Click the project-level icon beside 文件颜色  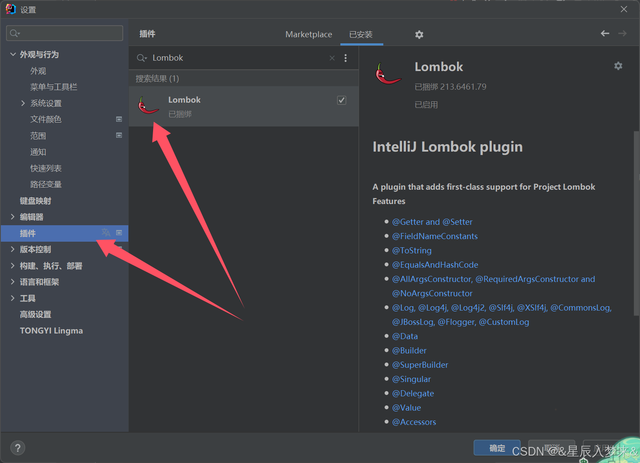pos(119,119)
